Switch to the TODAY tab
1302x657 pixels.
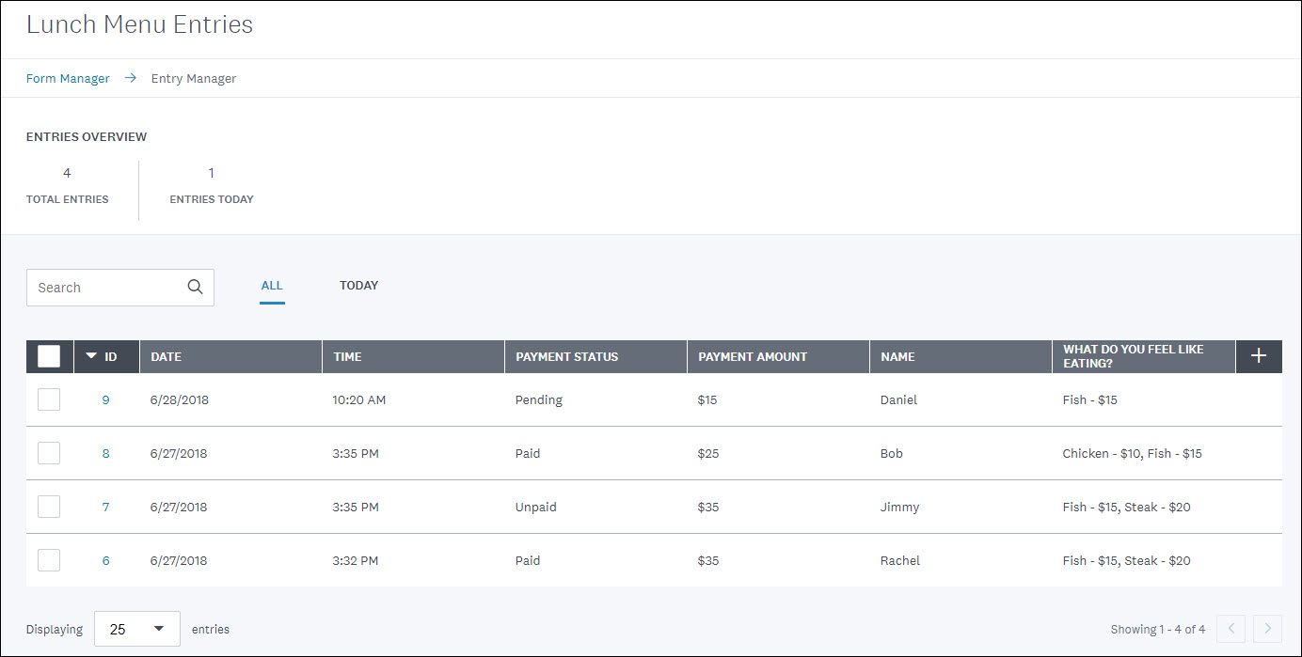coord(358,285)
